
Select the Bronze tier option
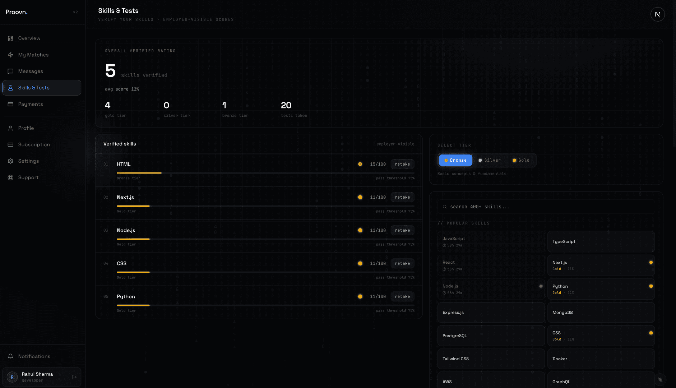455,160
